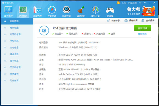Click the 1212 promotional banner

coord(149,11)
